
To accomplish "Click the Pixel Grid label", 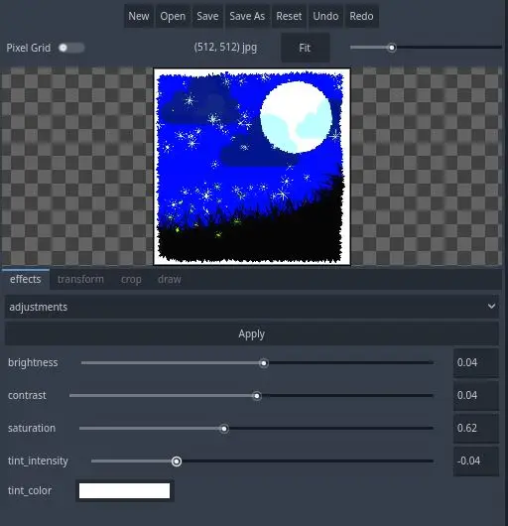I will (29, 48).
